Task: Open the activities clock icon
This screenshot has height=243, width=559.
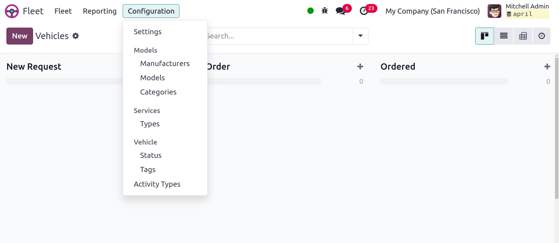Action: pos(364,11)
